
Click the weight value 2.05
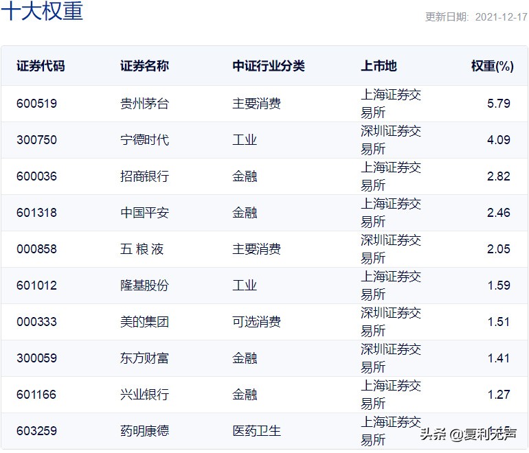point(499,249)
